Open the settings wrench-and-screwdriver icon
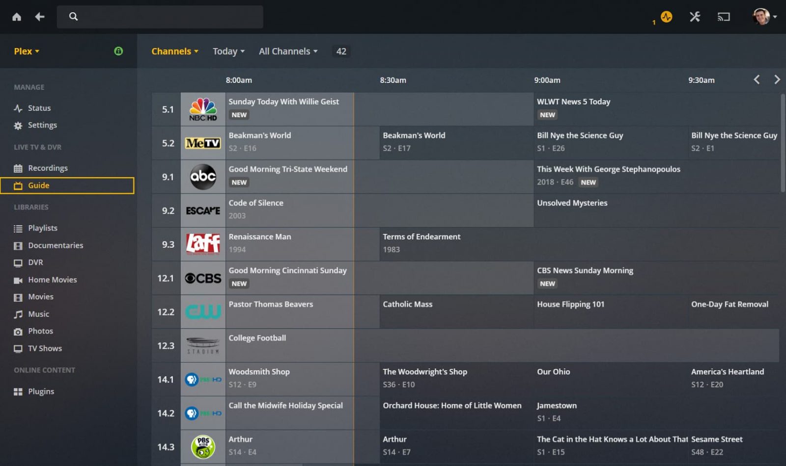 tap(695, 17)
